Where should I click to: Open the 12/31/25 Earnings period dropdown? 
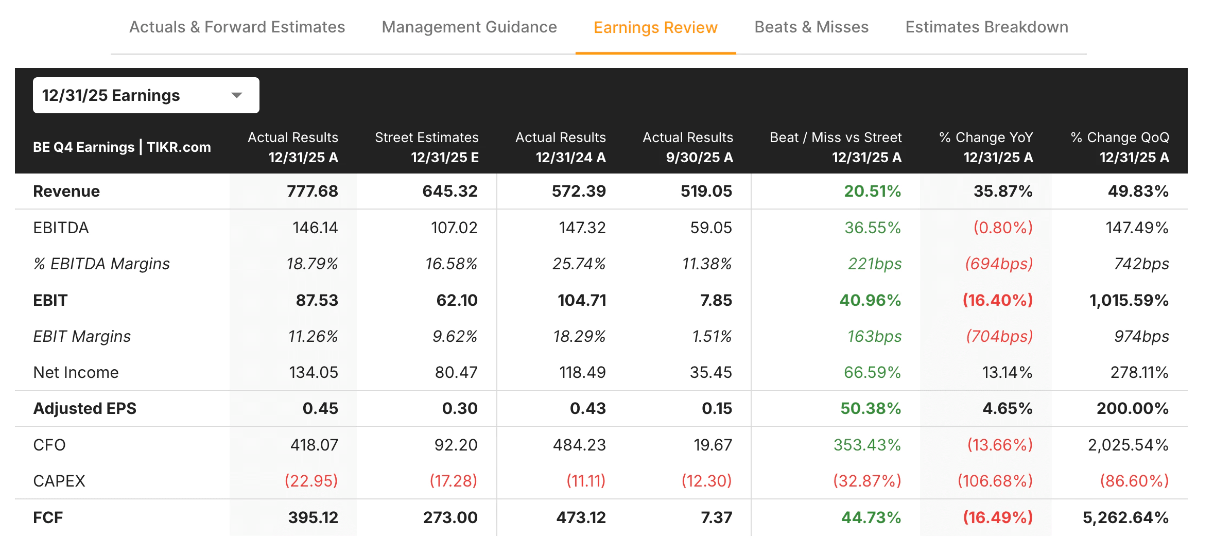point(146,95)
